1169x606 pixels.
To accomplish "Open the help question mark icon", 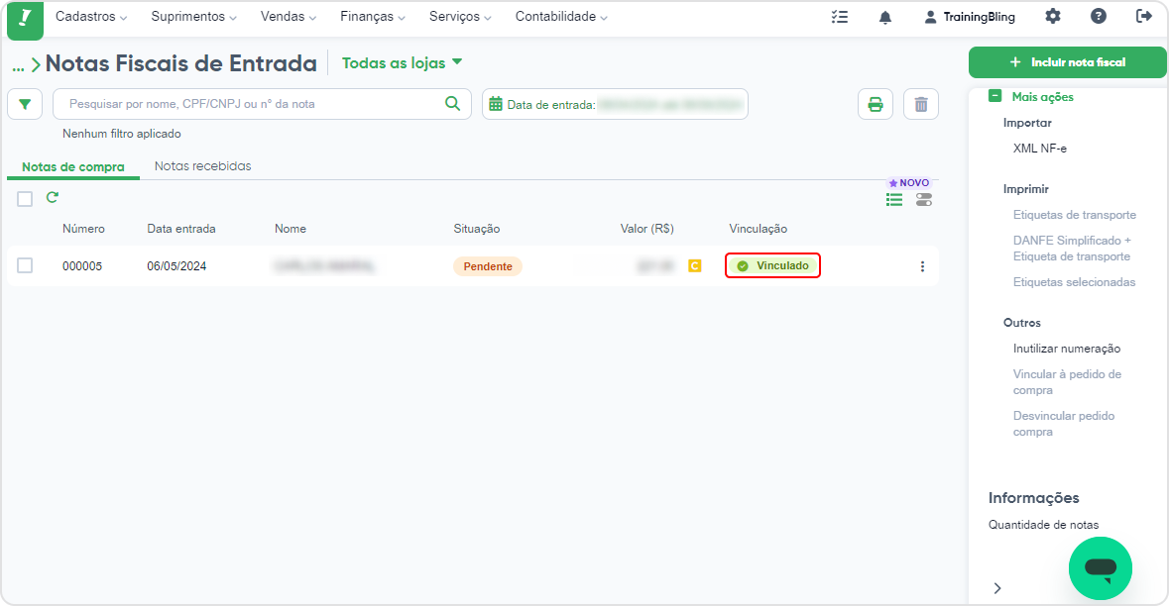I will [x=1099, y=16].
